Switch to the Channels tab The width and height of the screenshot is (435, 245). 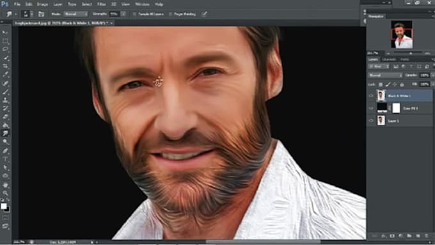(x=389, y=59)
